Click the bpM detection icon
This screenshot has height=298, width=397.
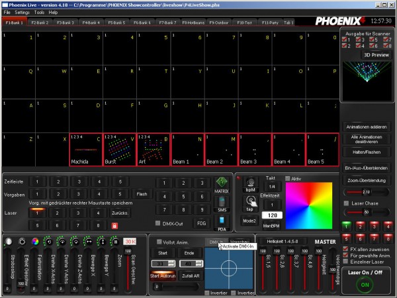[x=250, y=182]
